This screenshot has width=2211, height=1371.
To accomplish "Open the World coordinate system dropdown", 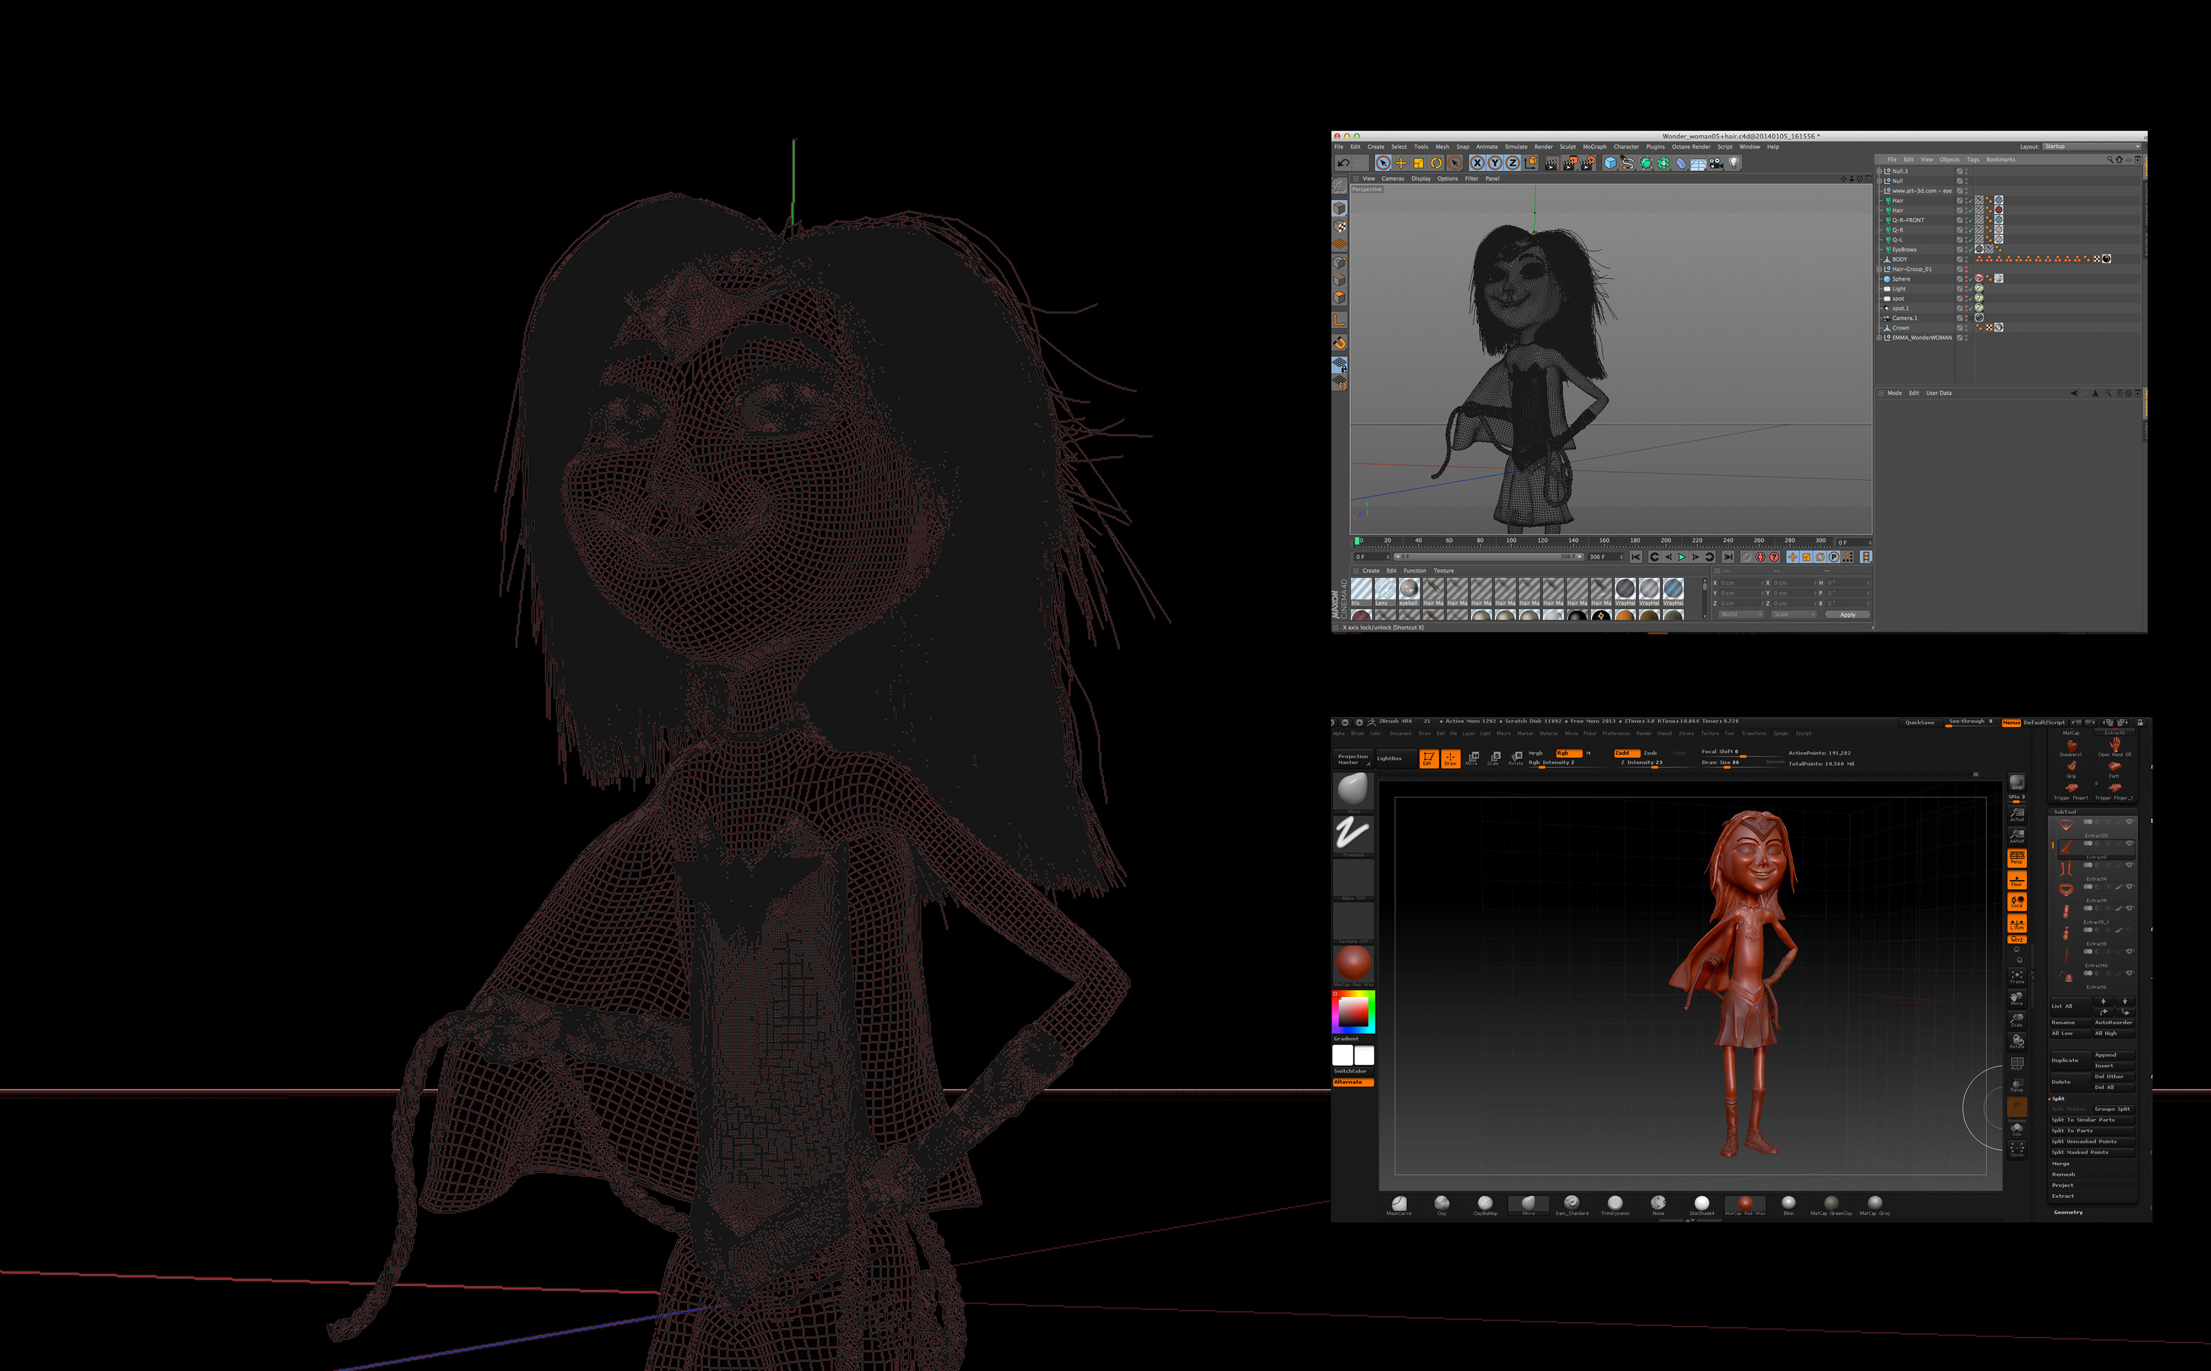I will pos(1741,615).
